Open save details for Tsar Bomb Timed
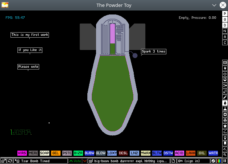The height and width of the screenshot is (164, 228). 41,161
